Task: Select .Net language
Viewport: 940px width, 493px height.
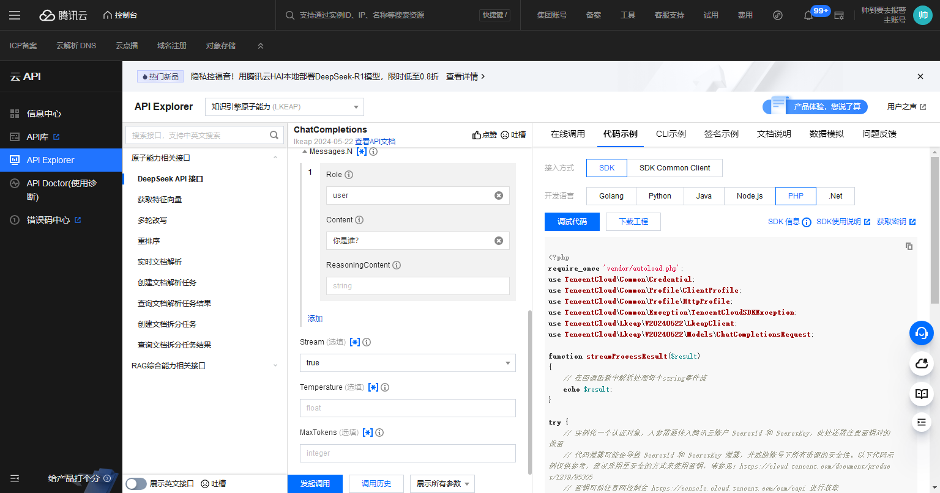Action: click(835, 196)
